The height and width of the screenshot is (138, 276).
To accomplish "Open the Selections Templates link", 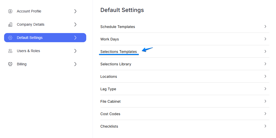I will [119, 52].
